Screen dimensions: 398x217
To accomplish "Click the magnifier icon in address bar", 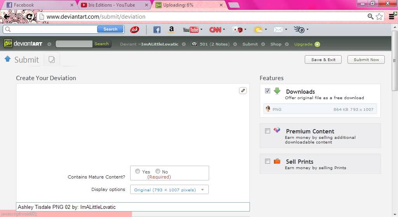I will pyautogui.click(x=370, y=16).
